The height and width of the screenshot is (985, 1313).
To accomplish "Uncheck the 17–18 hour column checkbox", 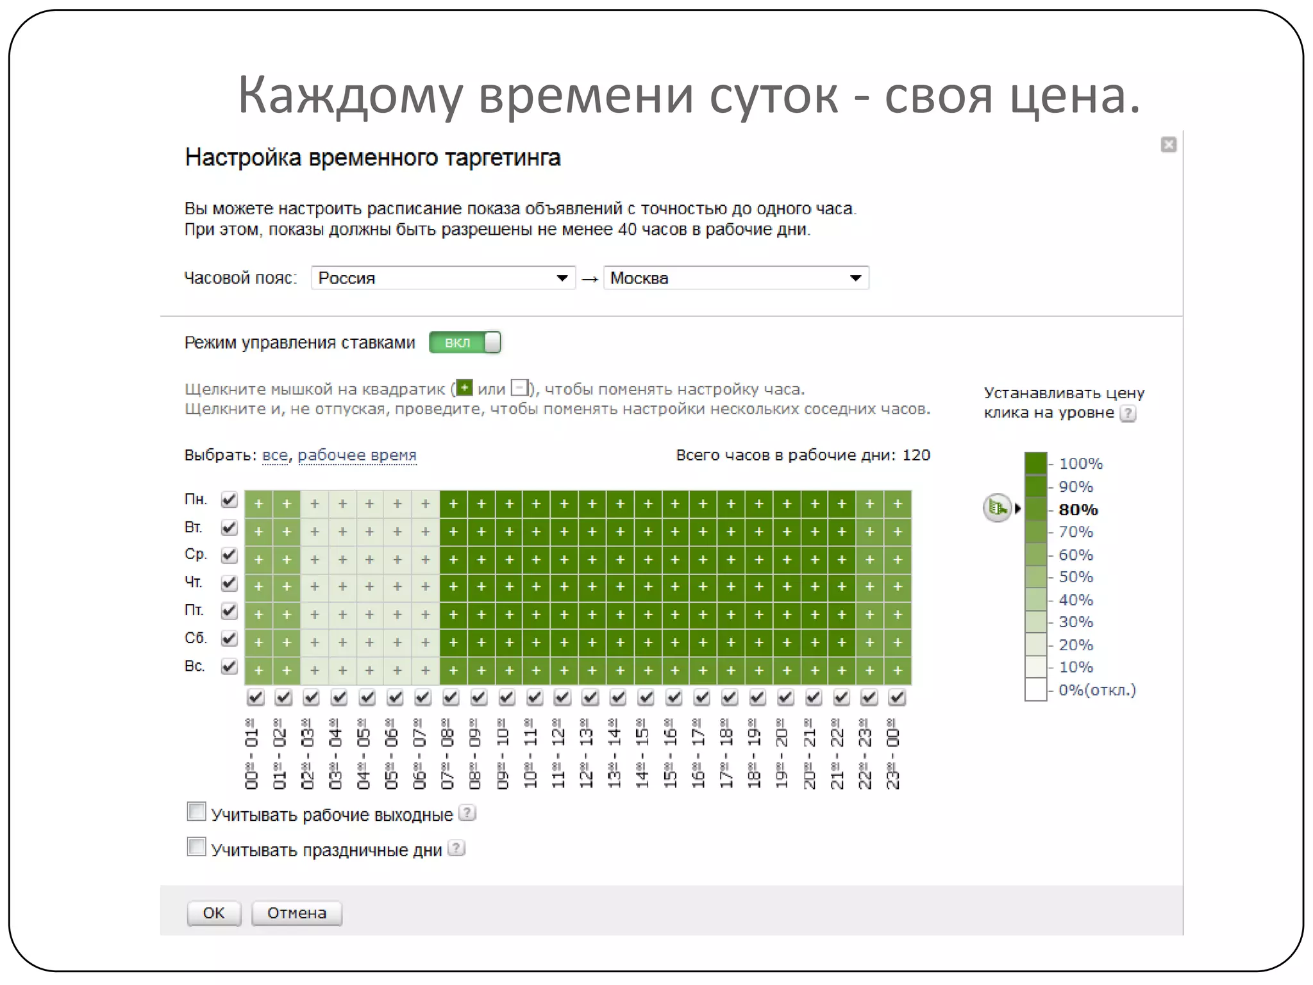I will [730, 697].
